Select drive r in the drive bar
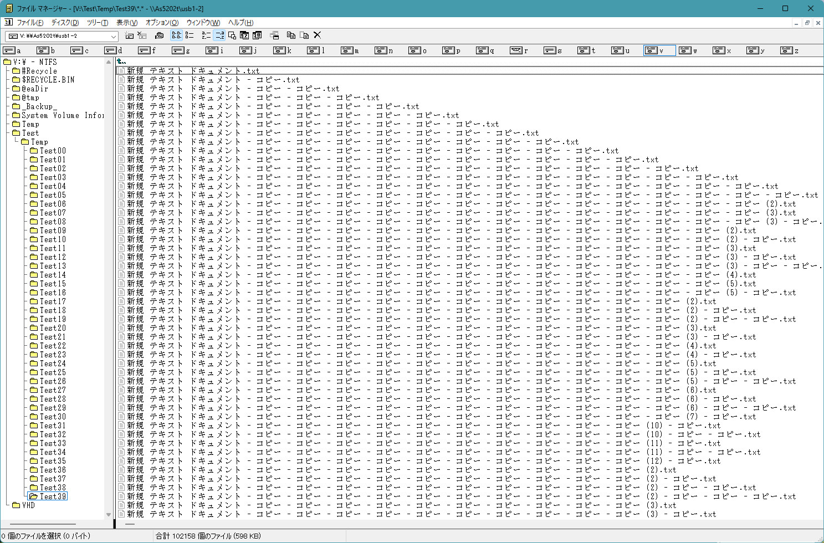The image size is (824, 543). pos(519,50)
